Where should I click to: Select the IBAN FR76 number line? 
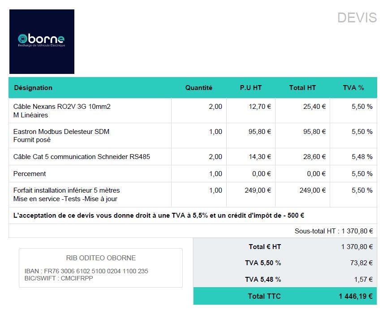86,271
